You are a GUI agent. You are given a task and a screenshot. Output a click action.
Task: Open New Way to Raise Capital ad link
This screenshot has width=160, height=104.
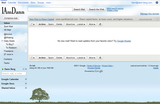coord(42,19)
